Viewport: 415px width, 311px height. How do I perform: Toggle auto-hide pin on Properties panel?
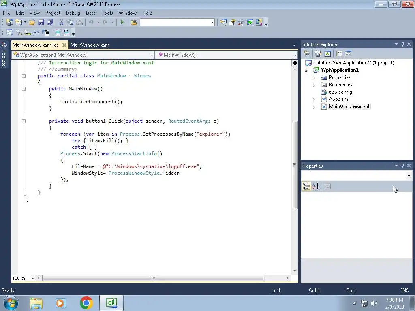tap(402, 166)
